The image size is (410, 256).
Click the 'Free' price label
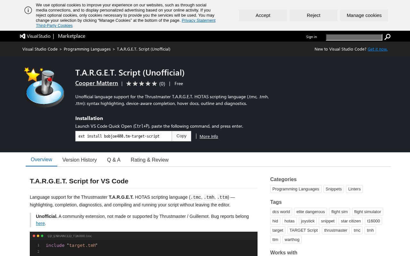pyautogui.click(x=179, y=84)
